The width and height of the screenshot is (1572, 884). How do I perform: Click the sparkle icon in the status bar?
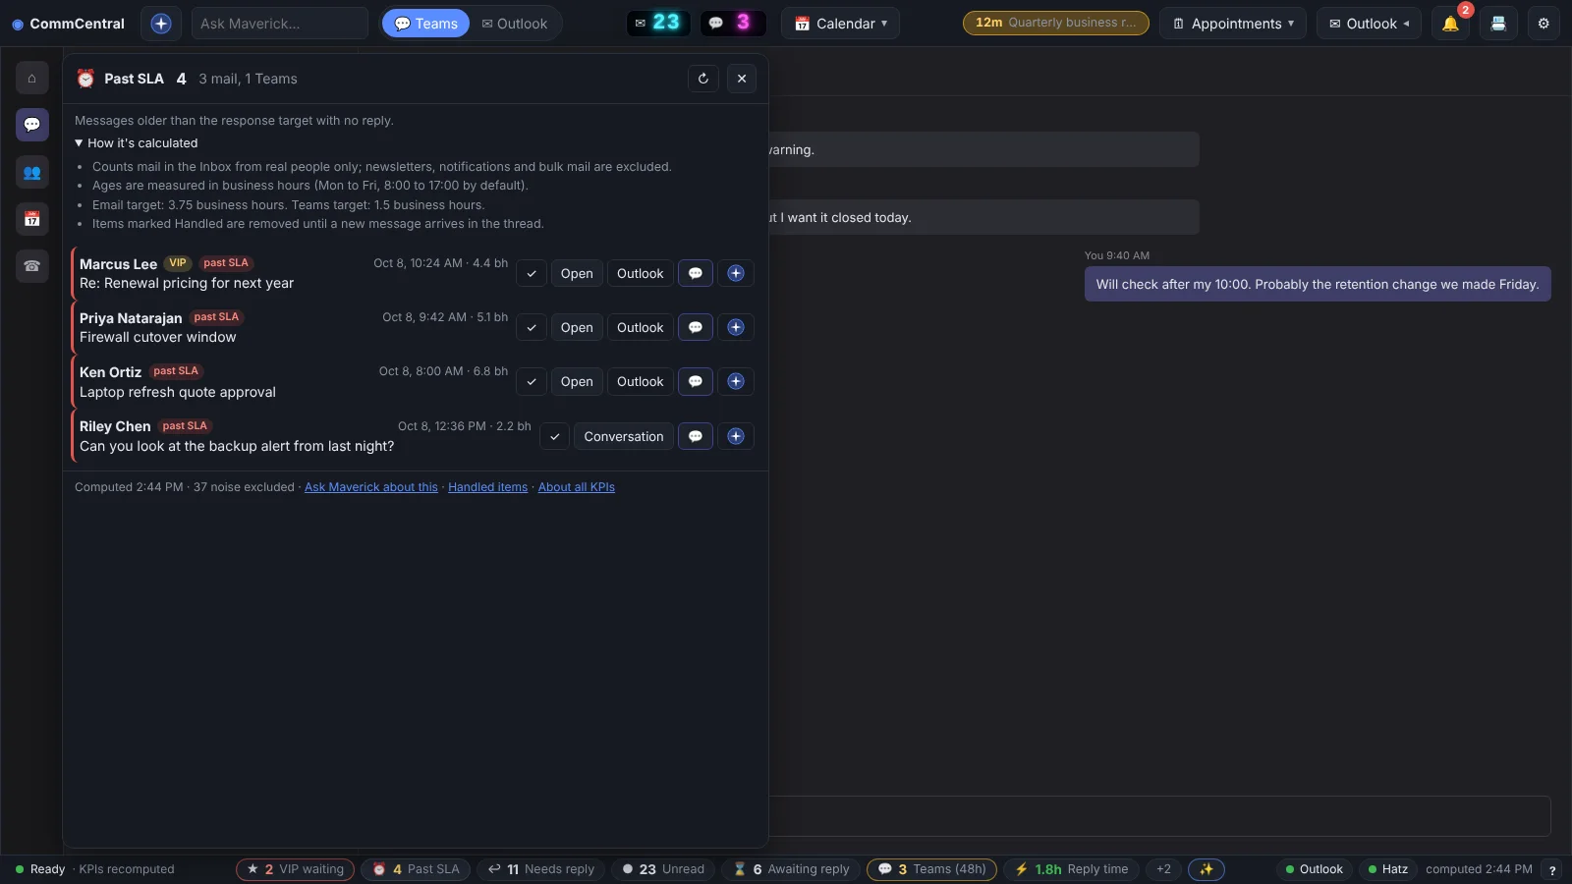coord(1207,869)
